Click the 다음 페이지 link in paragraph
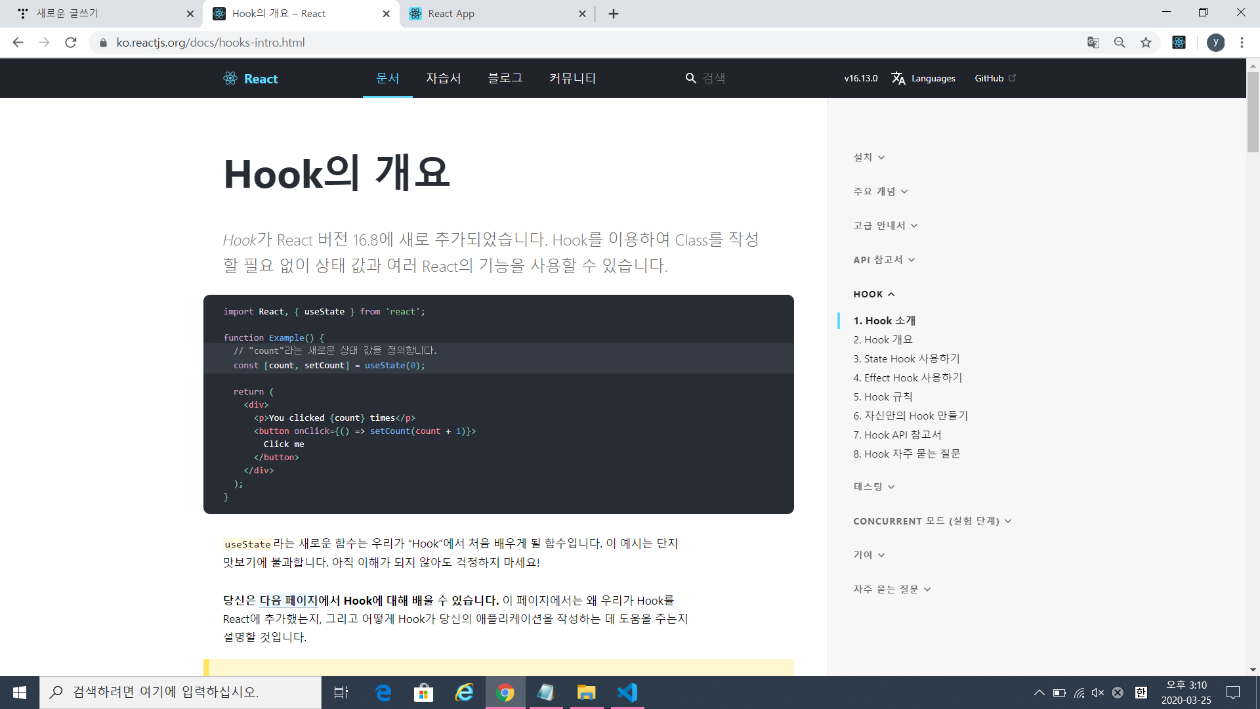1260x709 pixels. (x=289, y=600)
